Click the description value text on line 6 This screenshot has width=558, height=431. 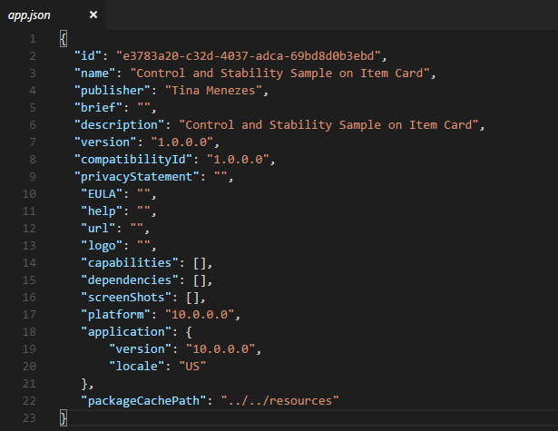tap(328, 125)
